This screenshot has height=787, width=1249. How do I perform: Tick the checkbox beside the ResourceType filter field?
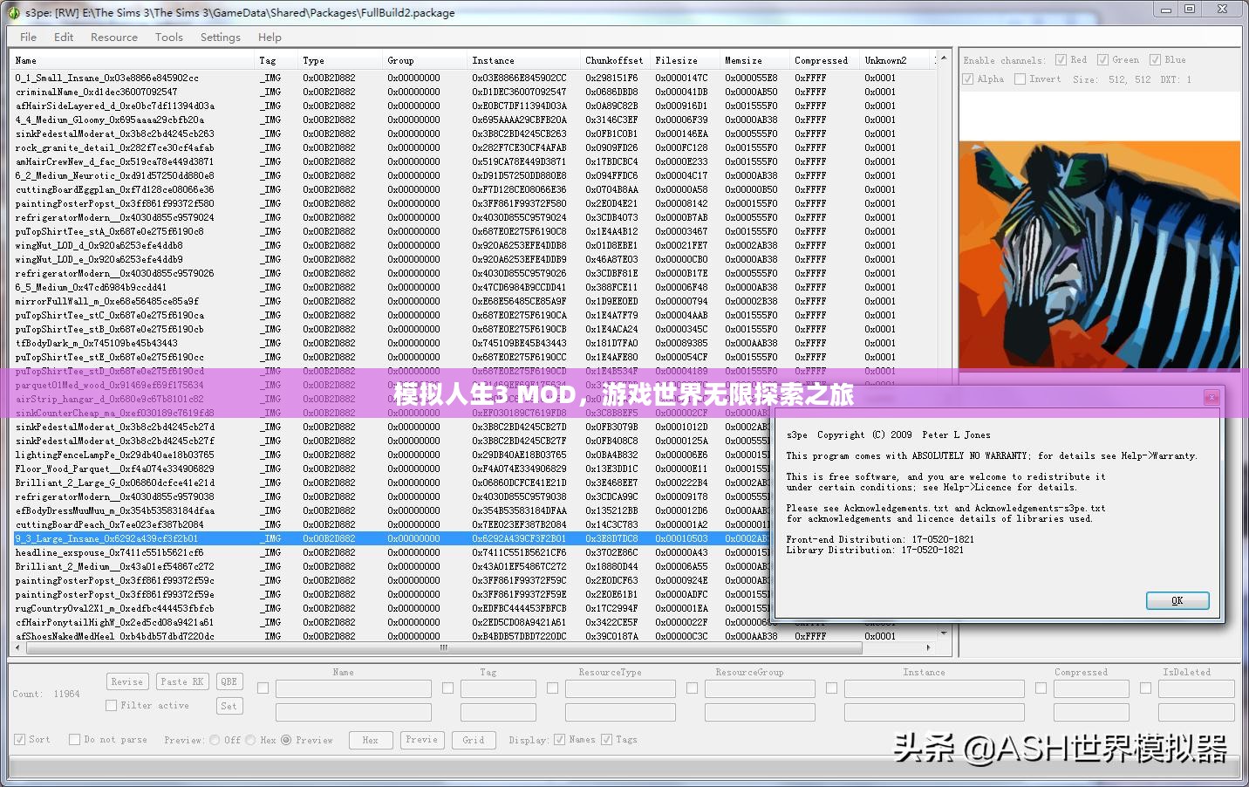pyautogui.click(x=552, y=688)
